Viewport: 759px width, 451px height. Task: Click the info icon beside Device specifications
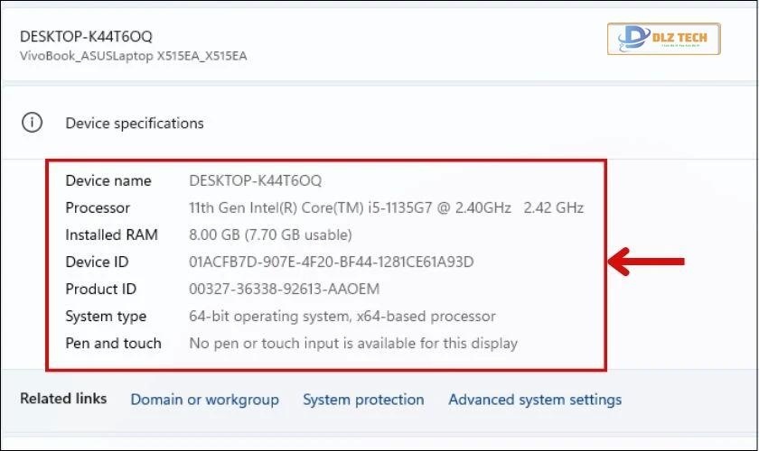tap(32, 123)
